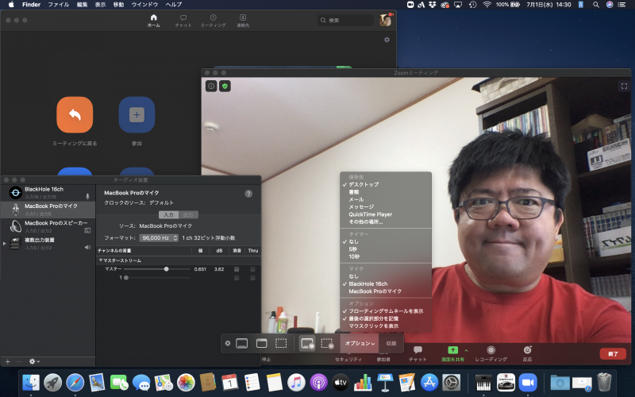Screen dimensions: 635x397
Task: Open the gear action menu in Audio Devices
Action: (x=34, y=361)
